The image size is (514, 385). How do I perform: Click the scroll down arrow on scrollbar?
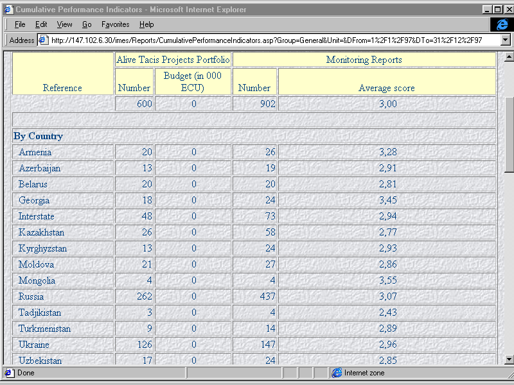508,359
